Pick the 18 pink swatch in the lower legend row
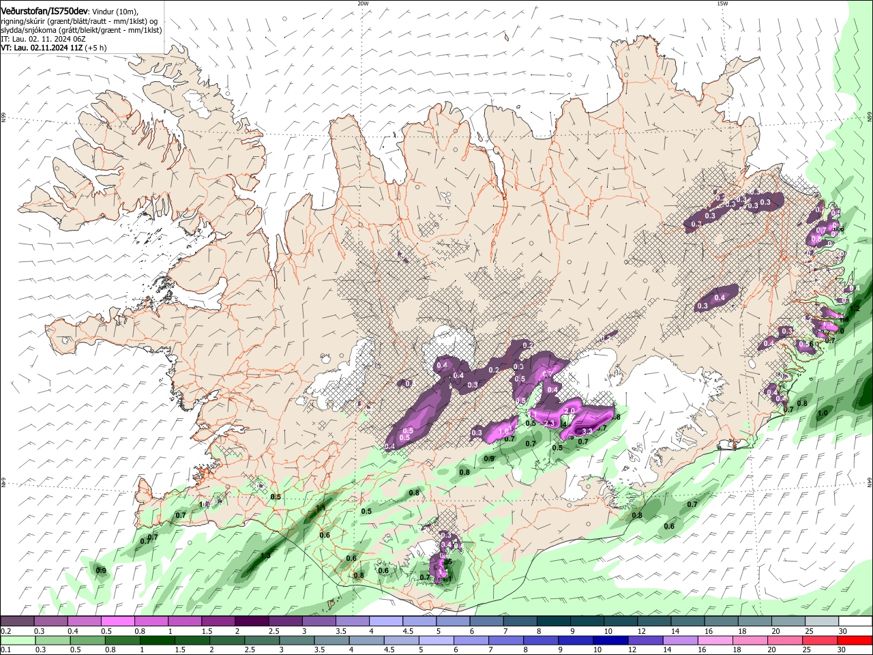Screen dimensions: 873x655 [x=750, y=641]
